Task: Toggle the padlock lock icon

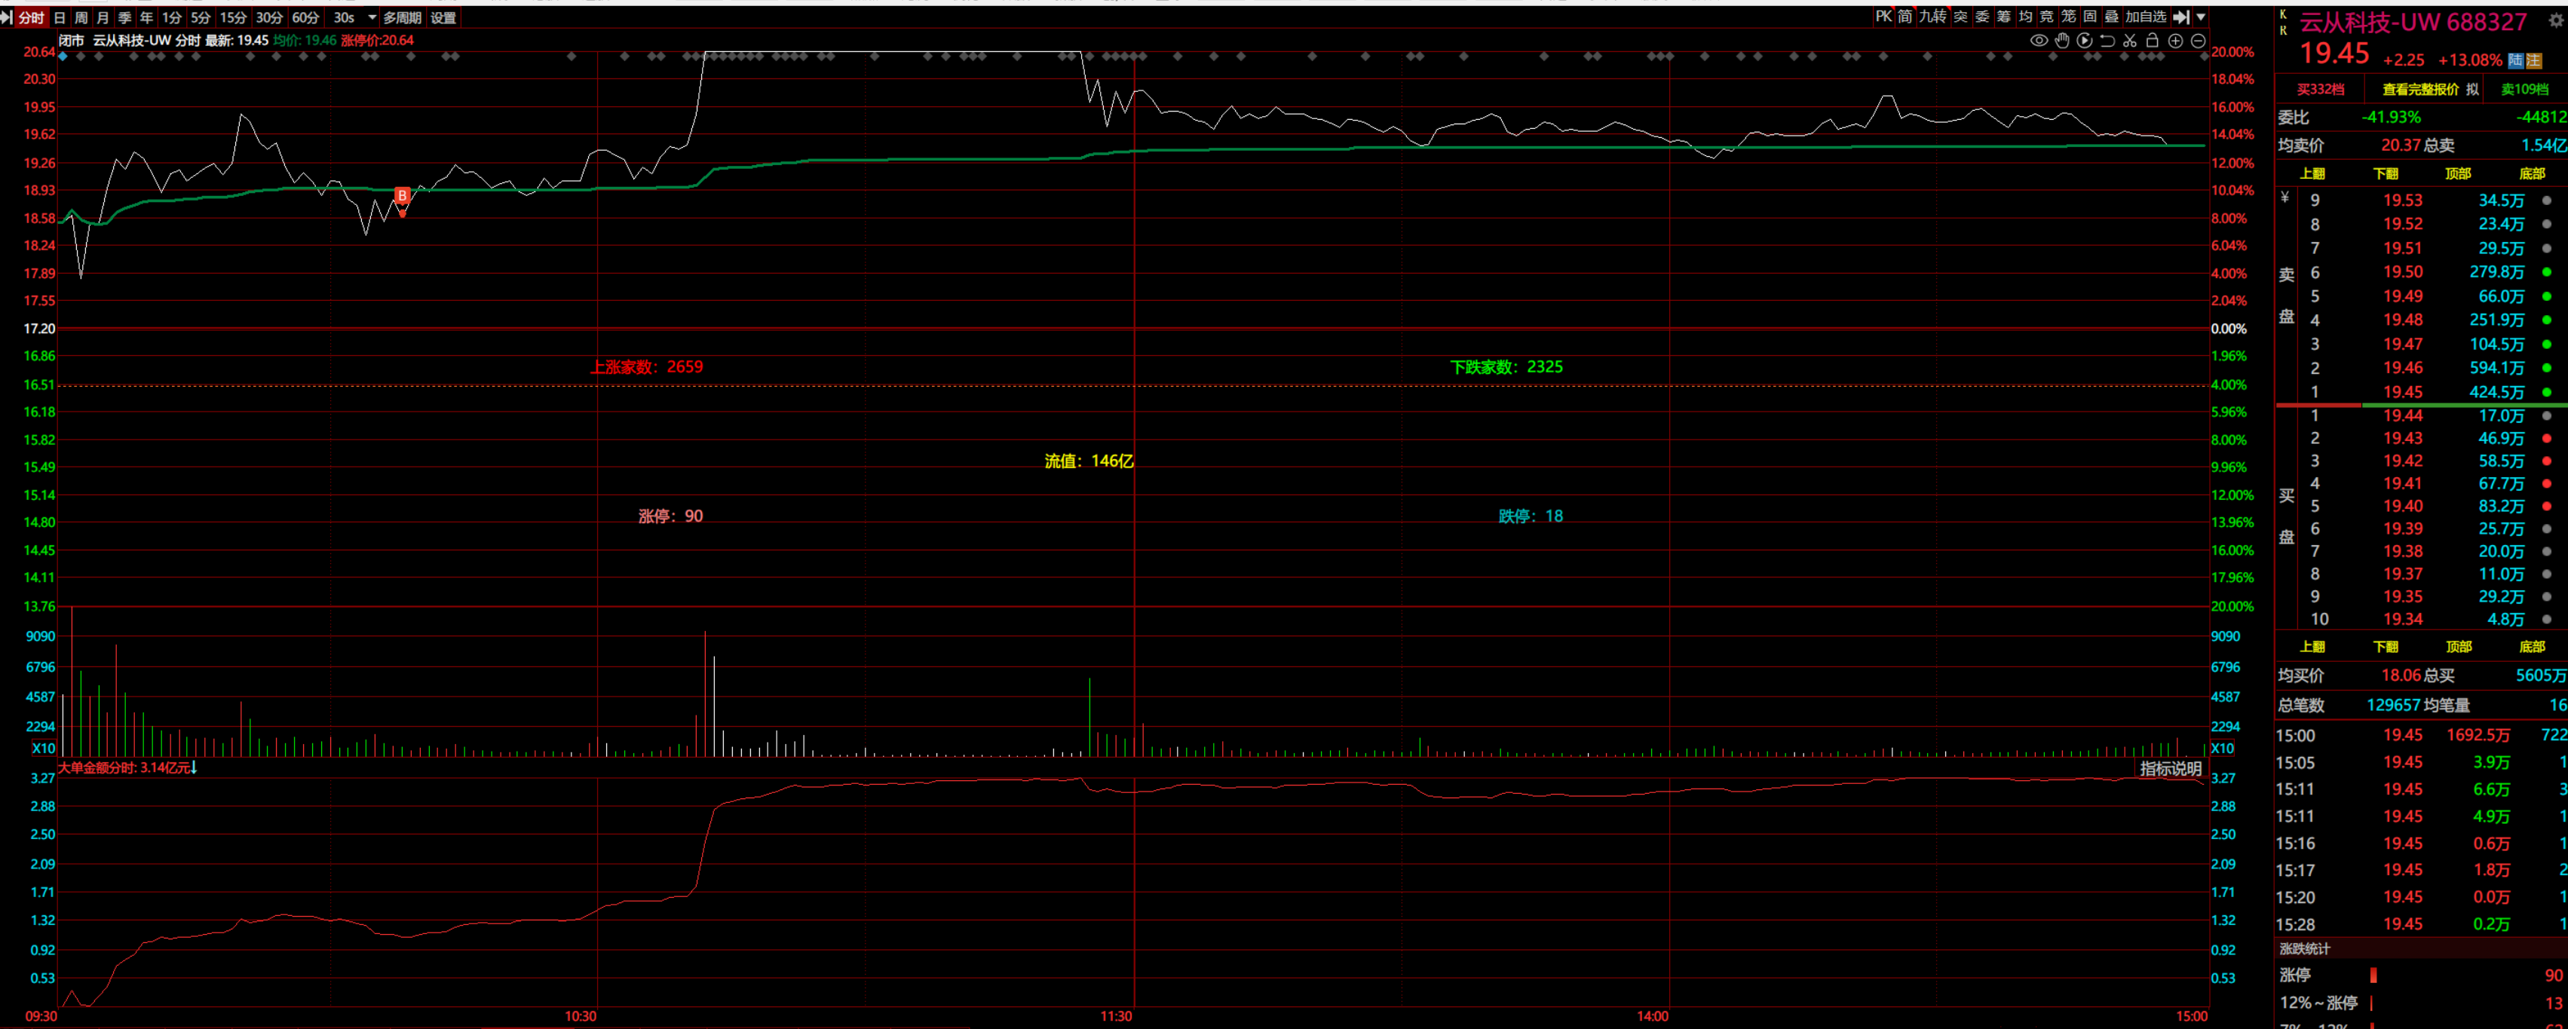Action: point(2153,41)
